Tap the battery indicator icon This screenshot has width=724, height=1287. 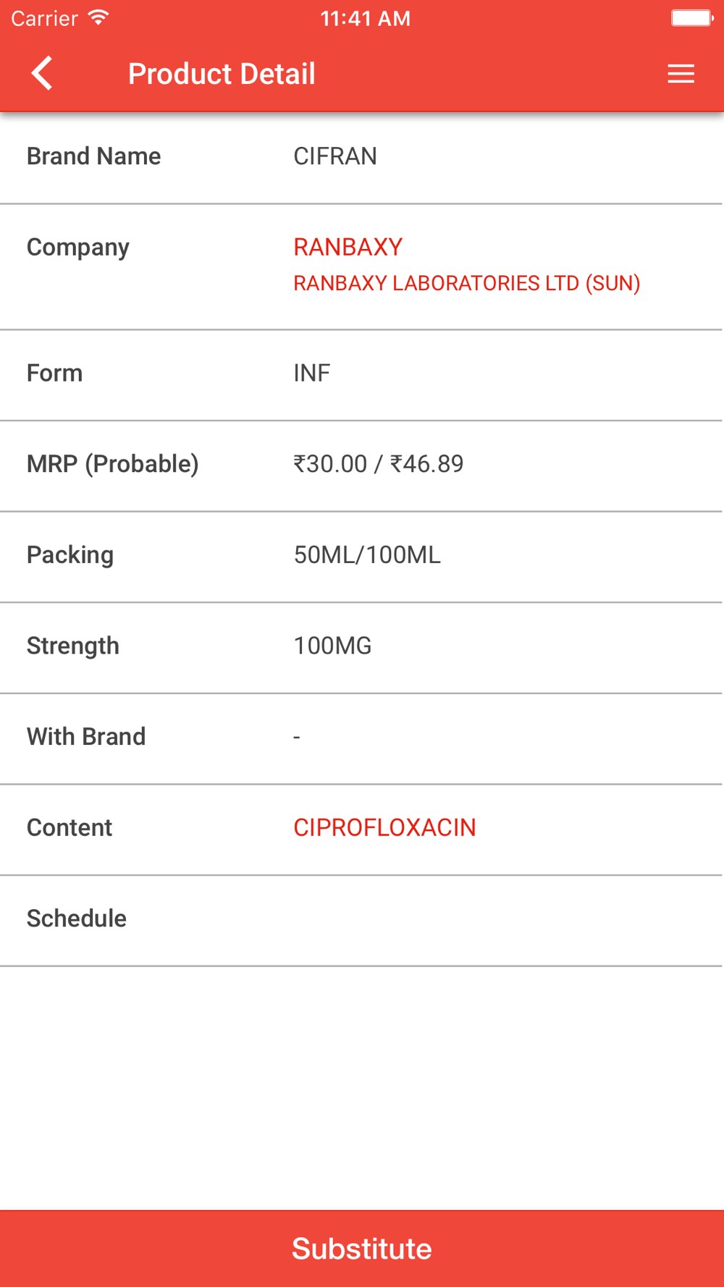tap(692, 18)
